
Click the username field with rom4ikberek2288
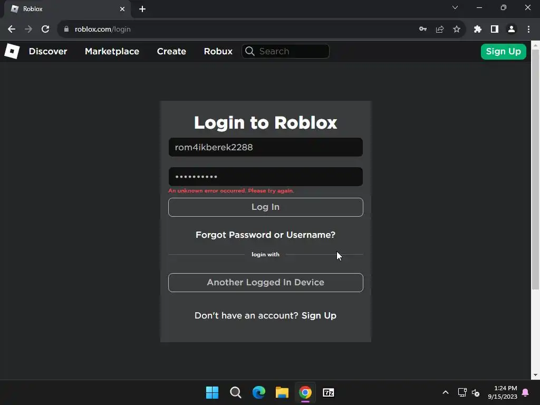click(x=266, y=147)
